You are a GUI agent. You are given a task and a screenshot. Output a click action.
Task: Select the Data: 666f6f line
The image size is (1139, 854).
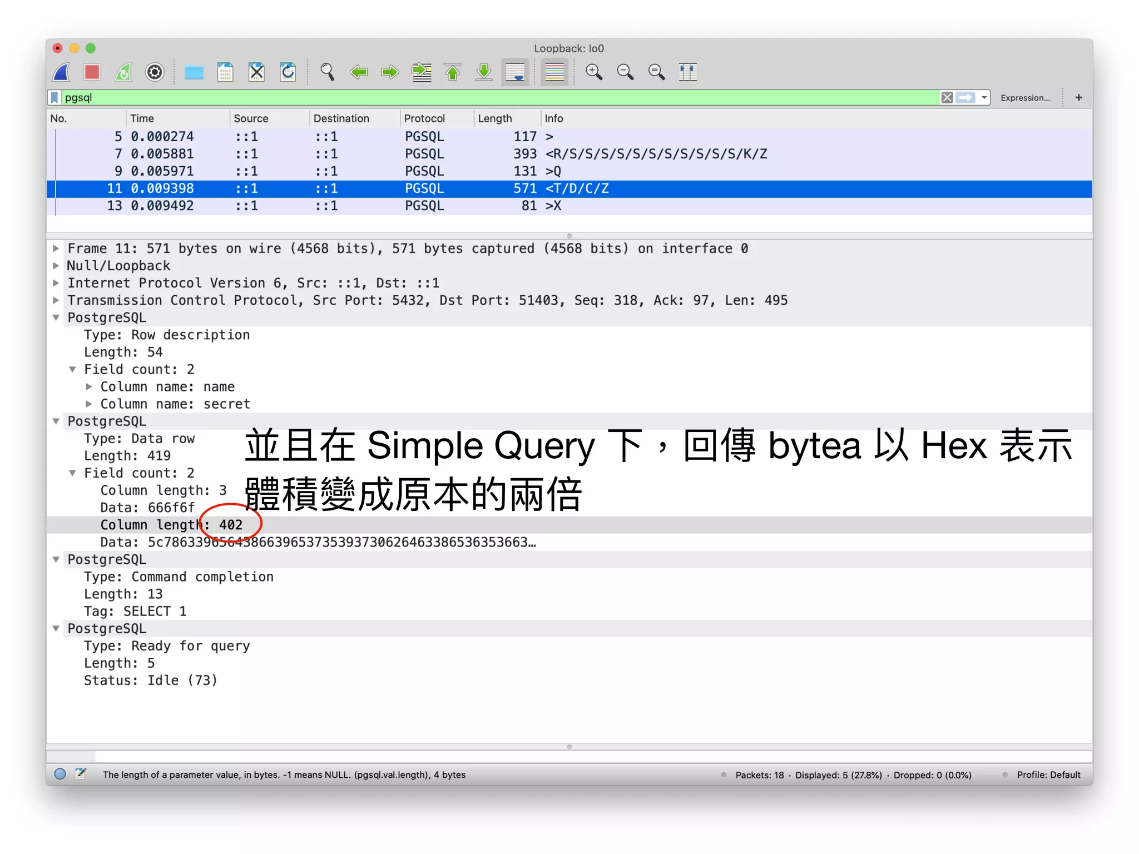(x=147, y=508)
